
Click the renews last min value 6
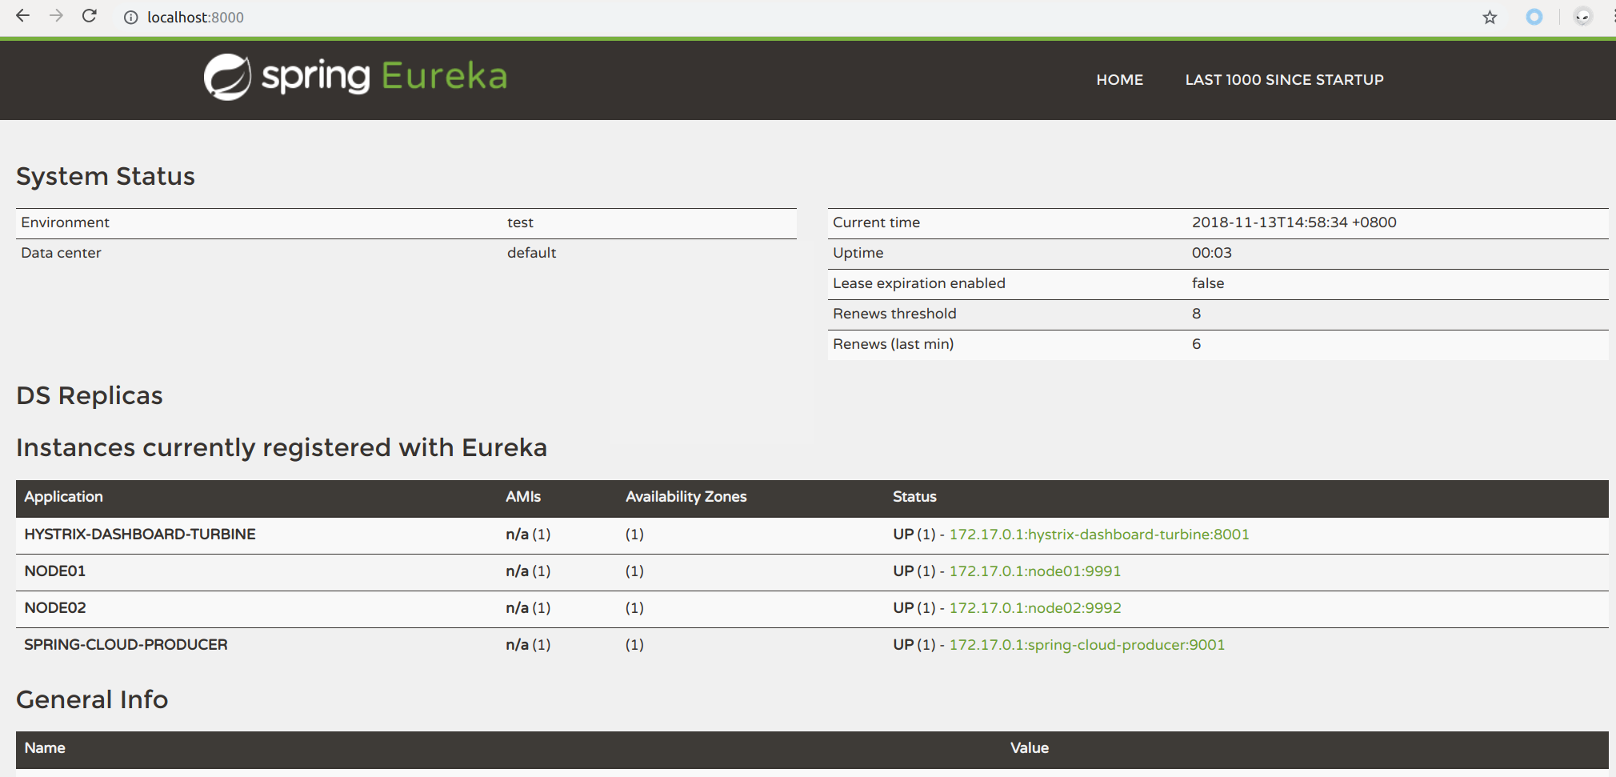[1196, 343]
